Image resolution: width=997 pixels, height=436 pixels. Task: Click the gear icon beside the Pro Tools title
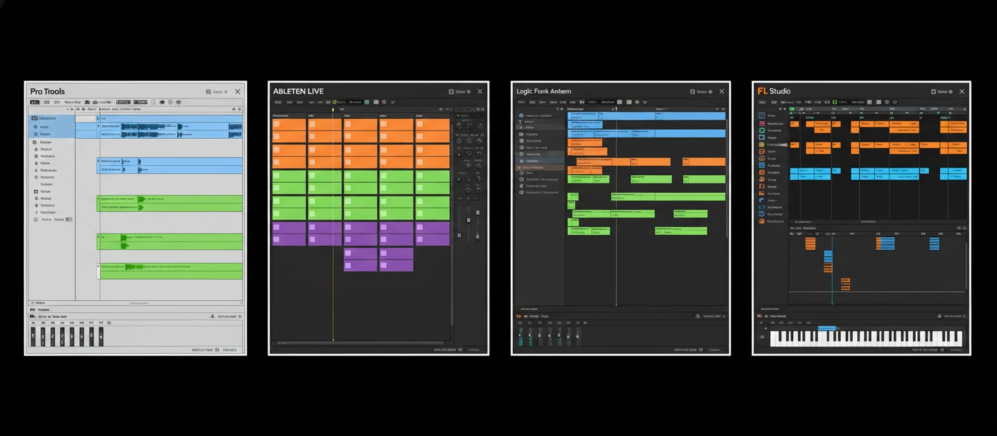[x=225, y=91]
